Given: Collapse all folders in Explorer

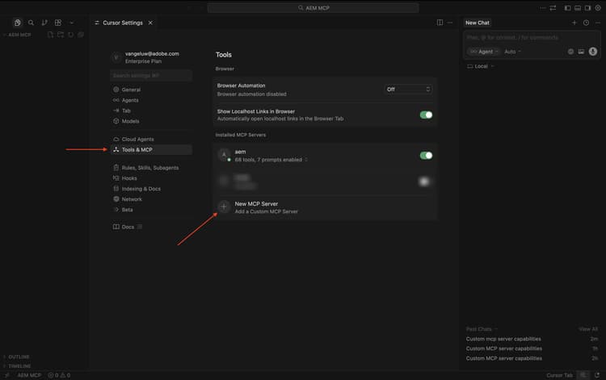Looking at the screenshot, I should coord(80,35).
